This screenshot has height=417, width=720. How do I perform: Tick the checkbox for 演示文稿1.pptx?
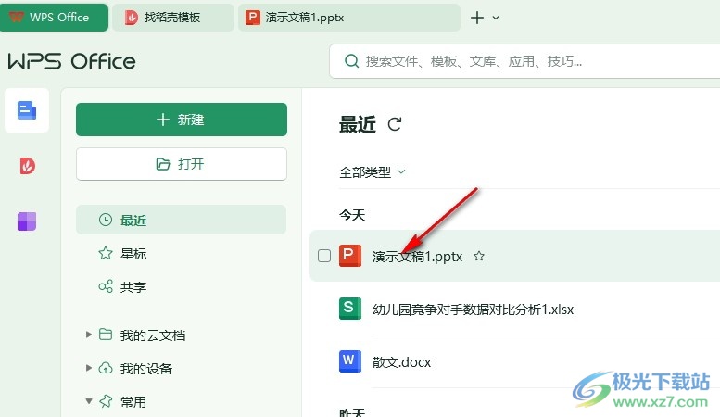pyautogui.click(x=324, y=256)
